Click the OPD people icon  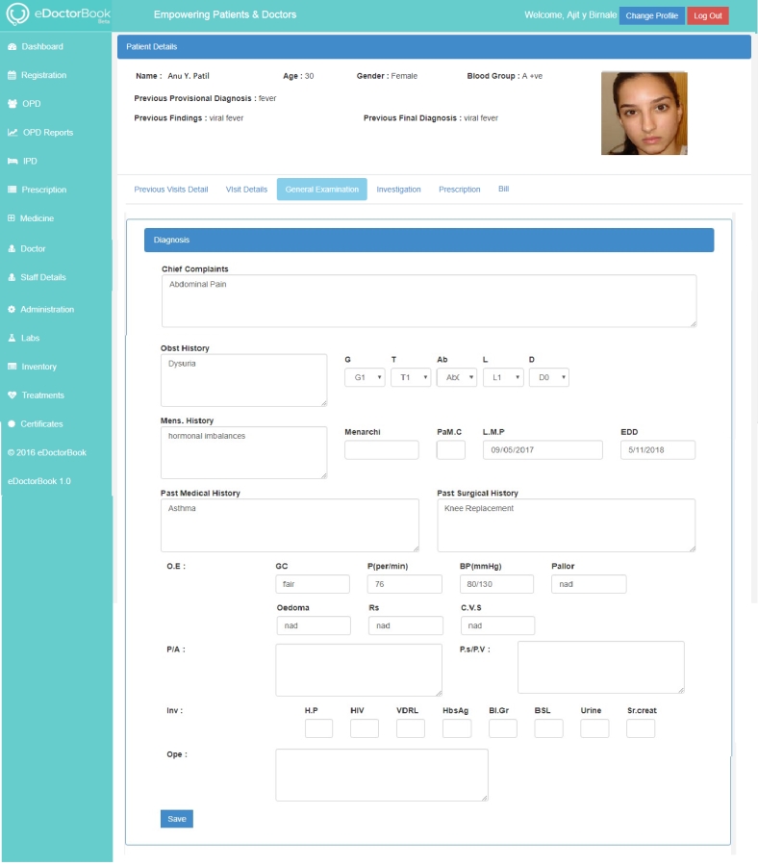tap(12, 104)
